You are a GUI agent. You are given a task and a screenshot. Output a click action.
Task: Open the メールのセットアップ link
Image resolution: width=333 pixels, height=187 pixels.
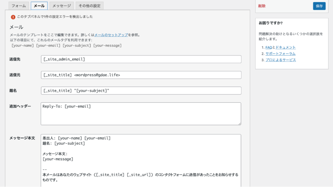click(111, 35)
